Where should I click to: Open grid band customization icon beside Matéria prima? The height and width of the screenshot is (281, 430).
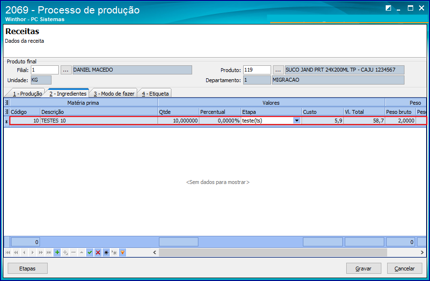(7, 103)
